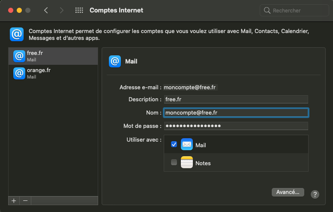Enable the Notes checkbox

click(x=174, y=163)
